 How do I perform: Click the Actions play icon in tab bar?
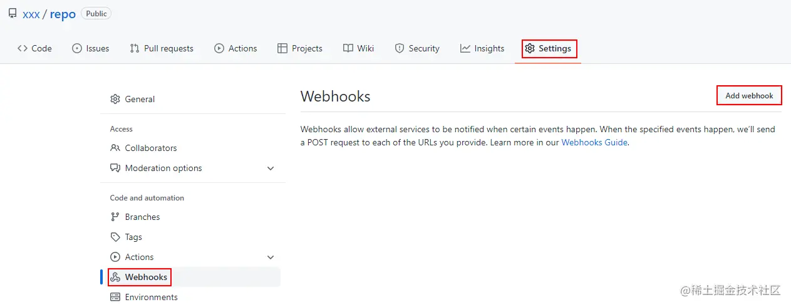tap(219, 48)
